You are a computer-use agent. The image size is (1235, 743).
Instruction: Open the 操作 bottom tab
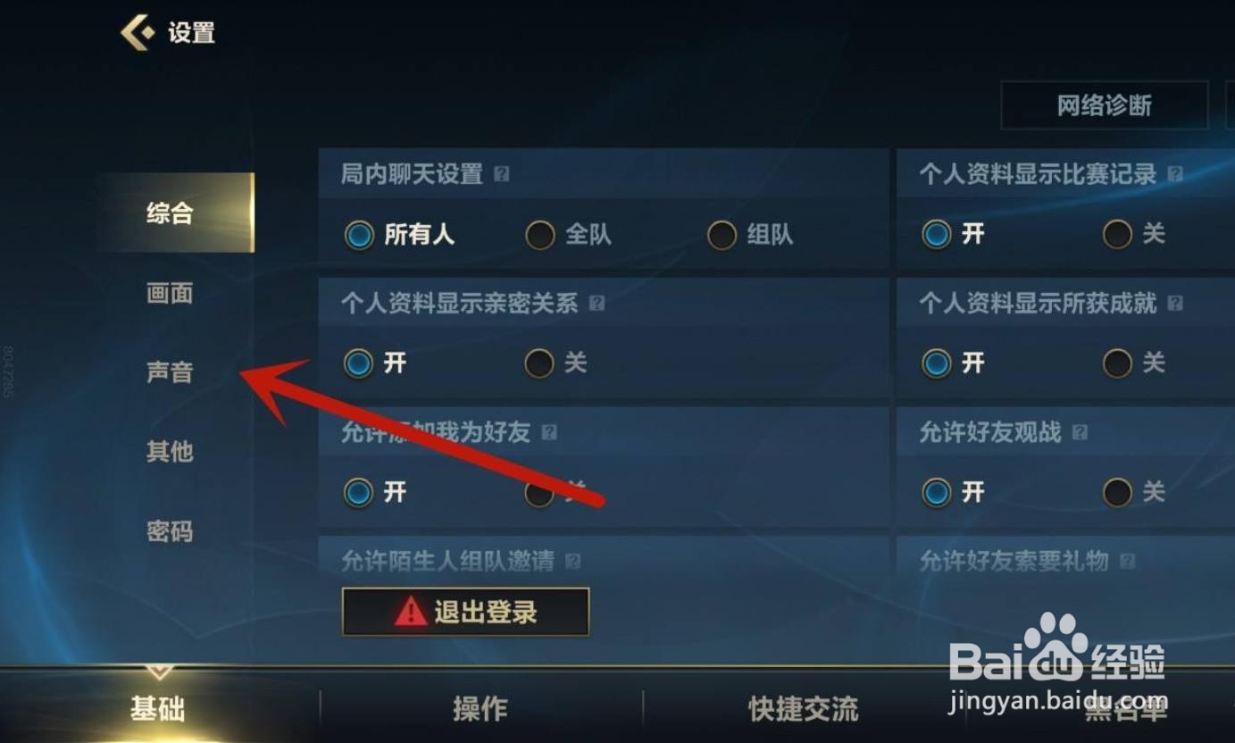(x=480, y=709)
